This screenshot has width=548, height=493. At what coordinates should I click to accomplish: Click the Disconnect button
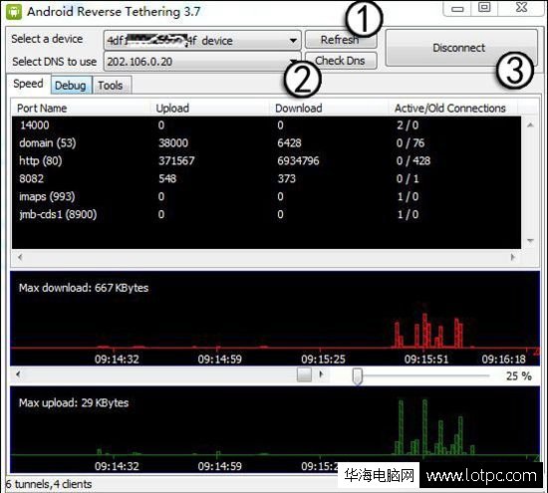click(x=460, y=48)
